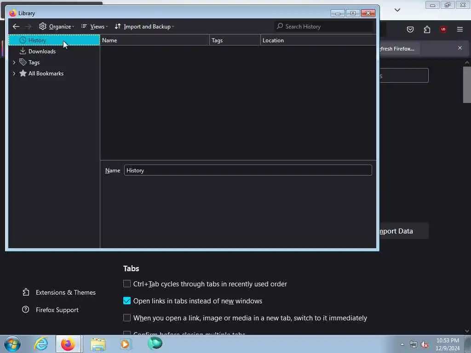The width and height of the screenshot is (471, 353).
Task: Sort by the Name column header
Action: [x=155, y=40]
